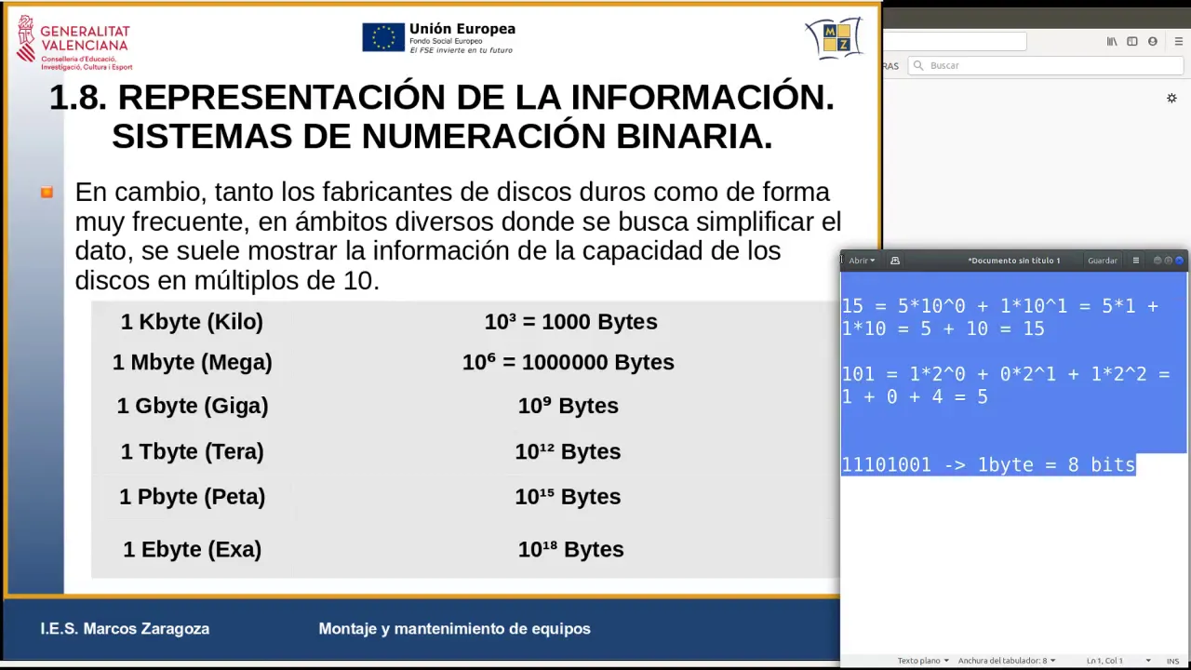
Task: Click the '10³ = 1000 Bytes' cell
Action: tap(570, 321)
